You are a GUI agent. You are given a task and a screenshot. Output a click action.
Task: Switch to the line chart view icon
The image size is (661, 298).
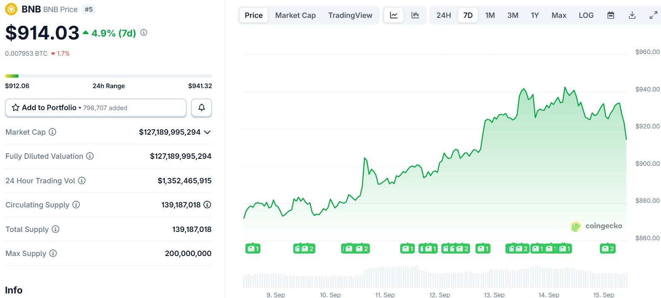(x=394, y=15)
